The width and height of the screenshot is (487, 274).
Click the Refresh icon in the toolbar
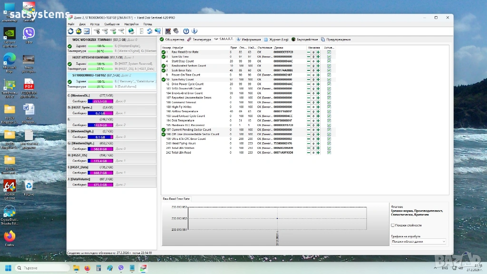[x=71, y=31]
